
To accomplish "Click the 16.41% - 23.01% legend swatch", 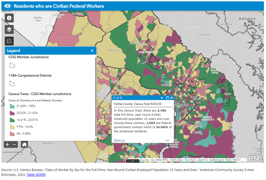I will point(12,120).
